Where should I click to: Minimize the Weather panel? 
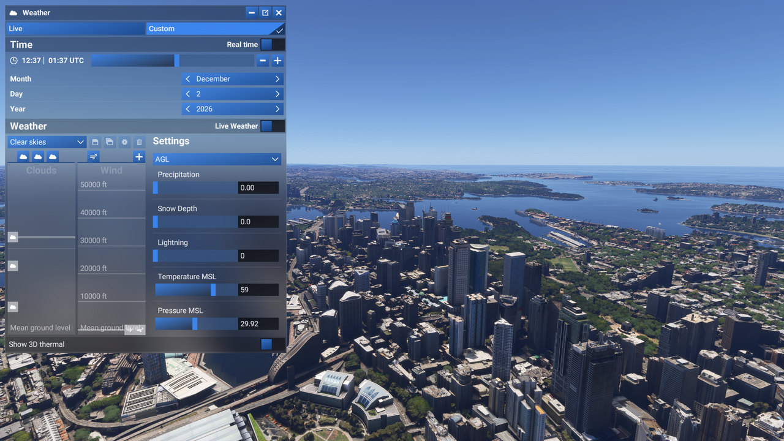click(x=252, y=13)
